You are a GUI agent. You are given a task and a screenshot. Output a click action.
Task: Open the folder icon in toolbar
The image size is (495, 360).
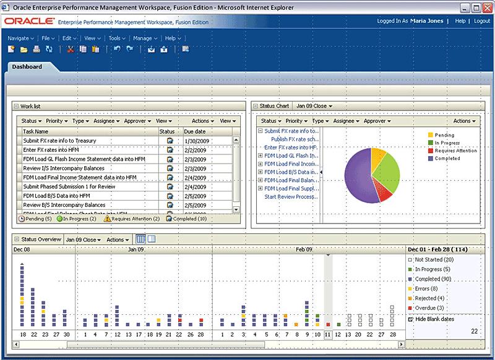tap(24, 49)
